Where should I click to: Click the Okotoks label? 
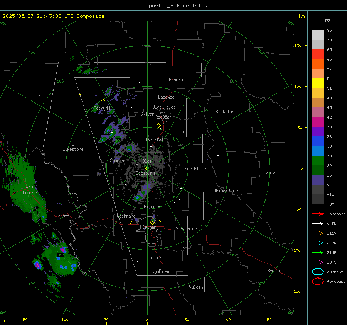tap(154, 258)
